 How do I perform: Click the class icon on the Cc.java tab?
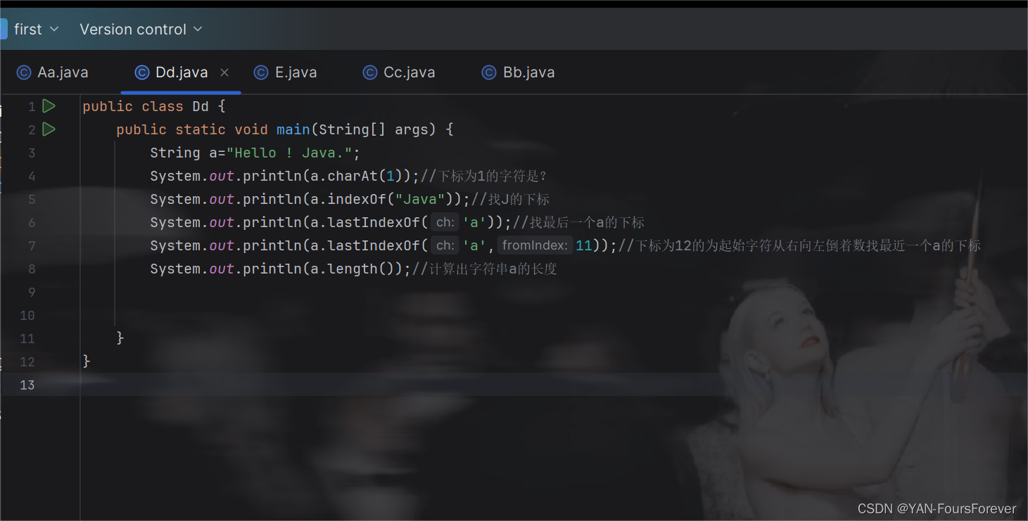click(370, 72)
